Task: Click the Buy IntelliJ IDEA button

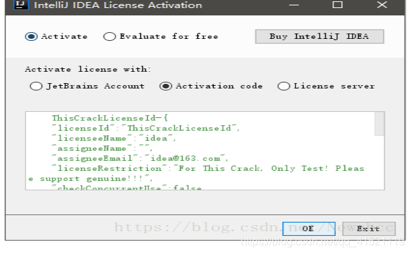Action: coord(319,36)
